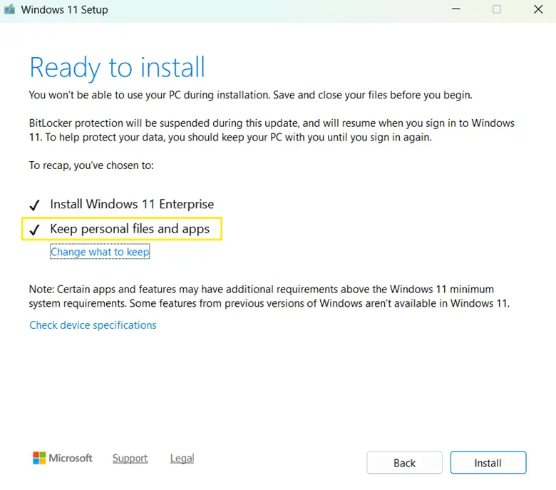Viewport: 556px width, 490px height.
Task: Click the BitLocker protection paragraph
Action: click(272, 131)
